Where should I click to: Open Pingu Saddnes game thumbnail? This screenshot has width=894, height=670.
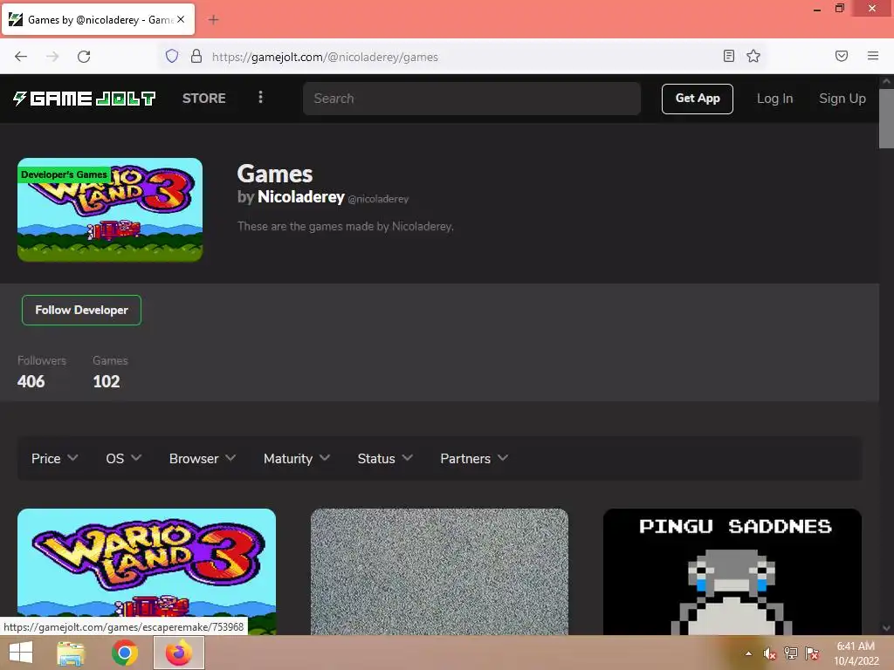click(x=732, y=571)
